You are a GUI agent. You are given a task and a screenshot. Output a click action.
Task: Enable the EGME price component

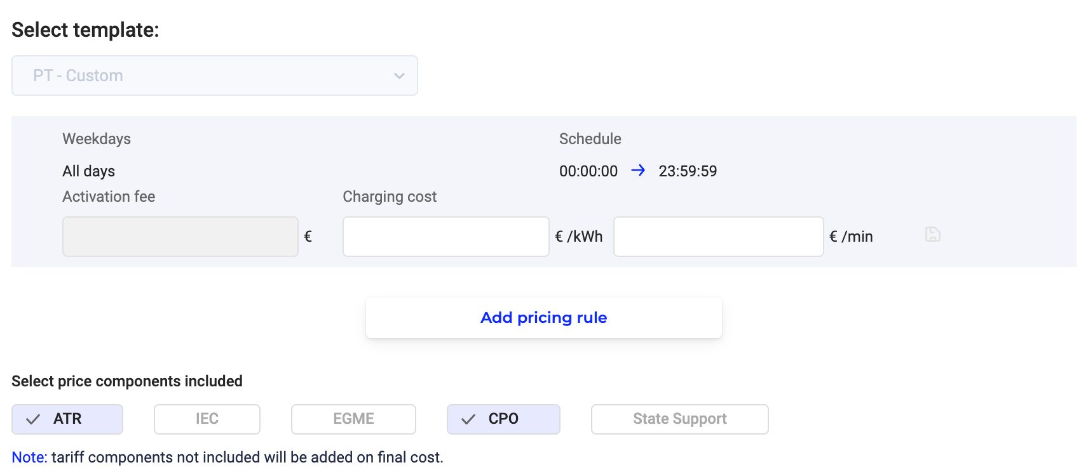coord(353,419)
